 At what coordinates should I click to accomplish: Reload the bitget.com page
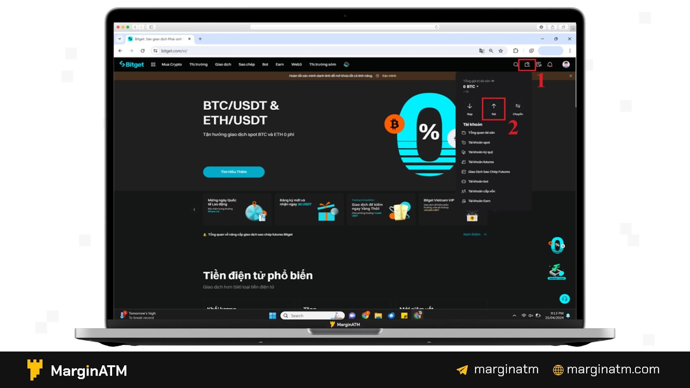143,51
